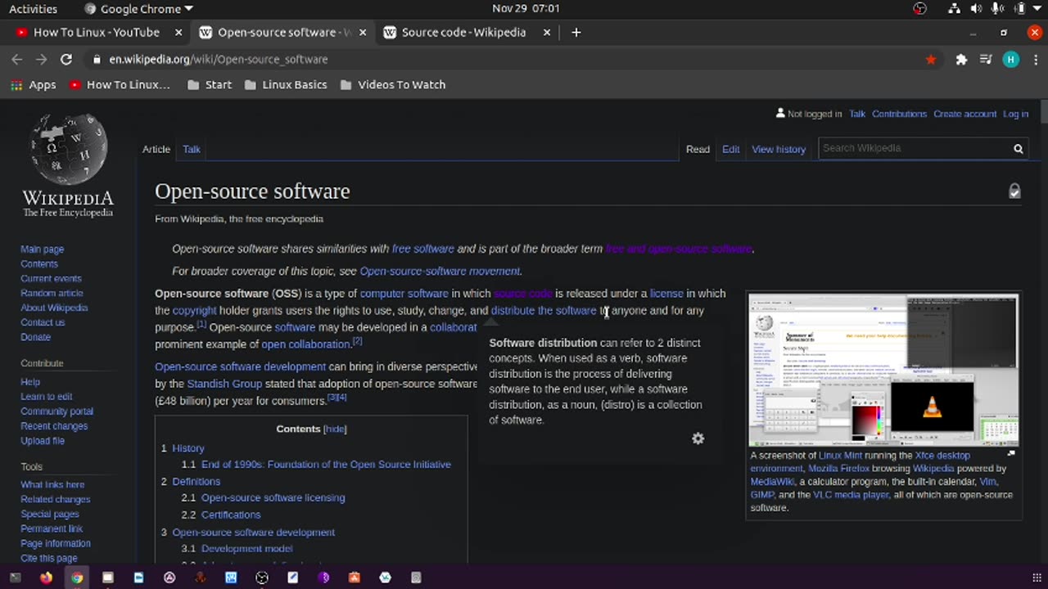Open the View history tab
This screenshot has height=589, width=1048.
[779, 149]
